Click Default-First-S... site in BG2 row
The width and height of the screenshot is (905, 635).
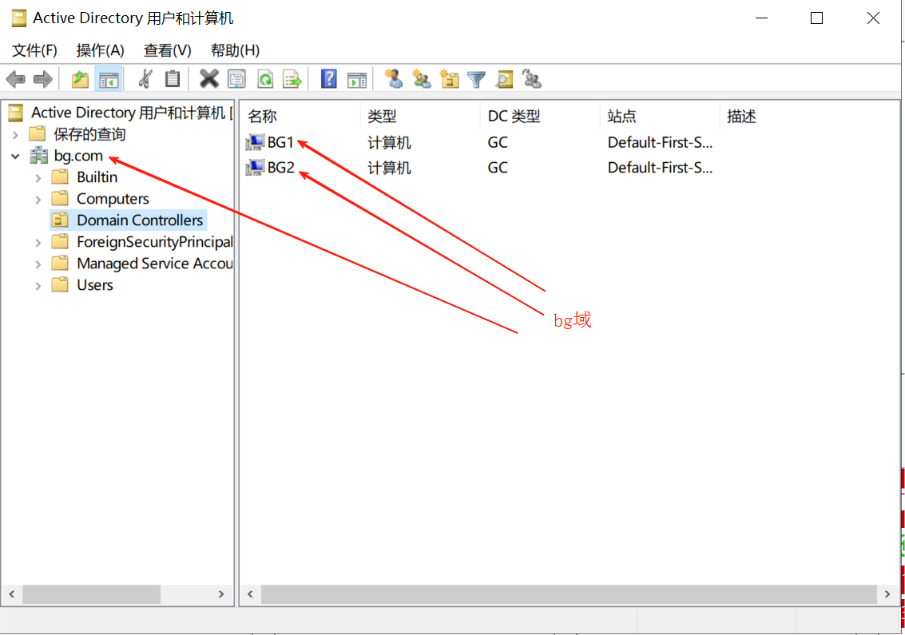click(x=660, y=168)
